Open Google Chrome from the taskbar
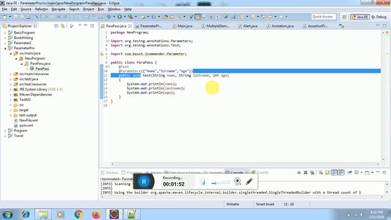Image resolution: width=391 pixels, height=220 pixels. tap(79, 215)
